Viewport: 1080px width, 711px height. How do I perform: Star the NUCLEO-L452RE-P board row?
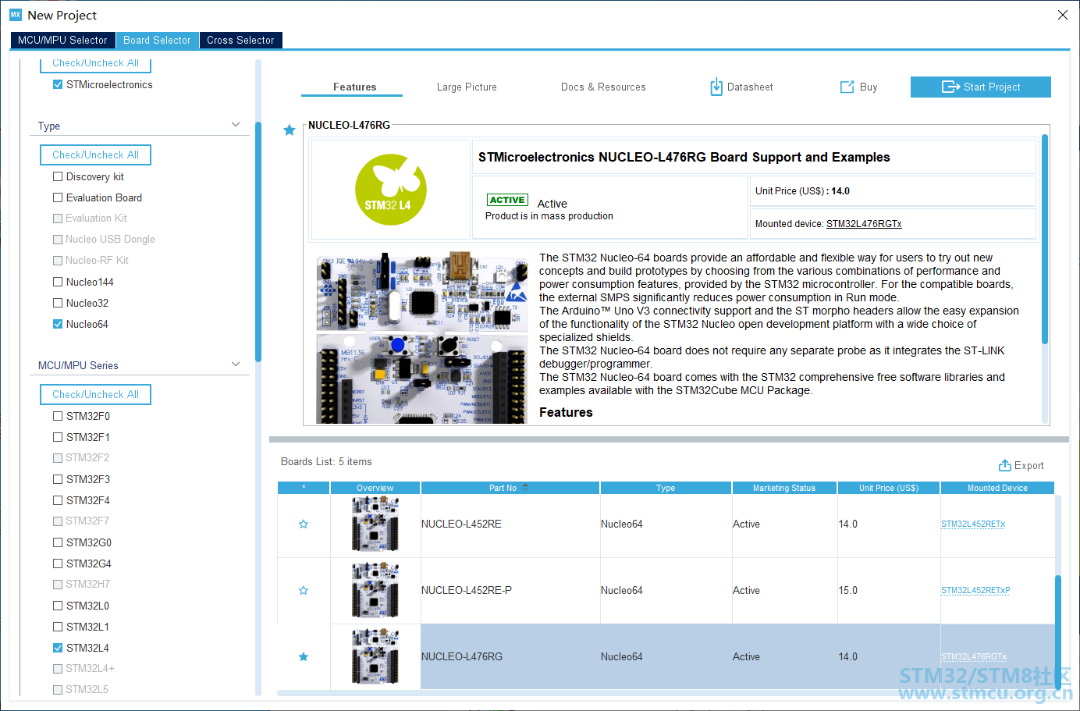[304, 591]
